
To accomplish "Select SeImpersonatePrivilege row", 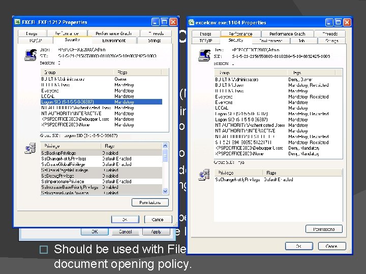I will click(x=101, y=182).
